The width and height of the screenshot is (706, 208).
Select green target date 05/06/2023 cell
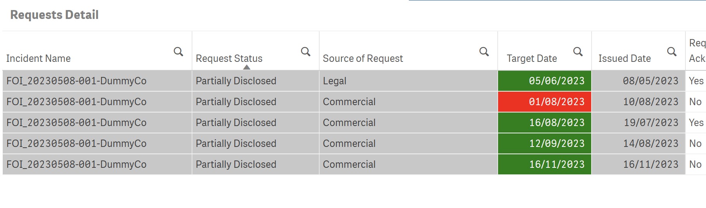[545, 81]
